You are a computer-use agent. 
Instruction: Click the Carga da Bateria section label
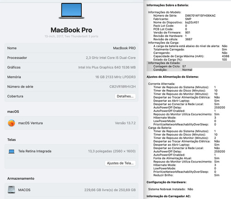tap(160, 128)
